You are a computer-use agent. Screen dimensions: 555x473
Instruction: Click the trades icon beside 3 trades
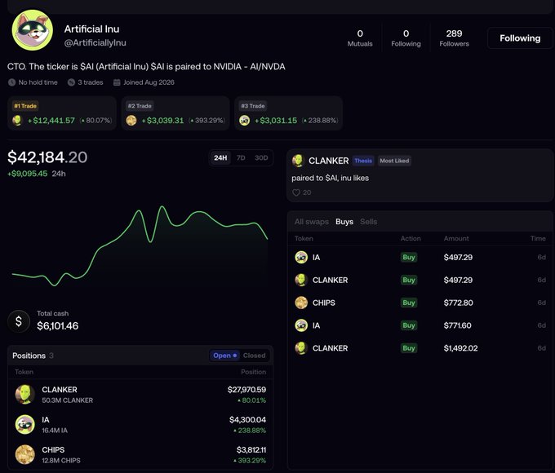(x=71, y=82)
